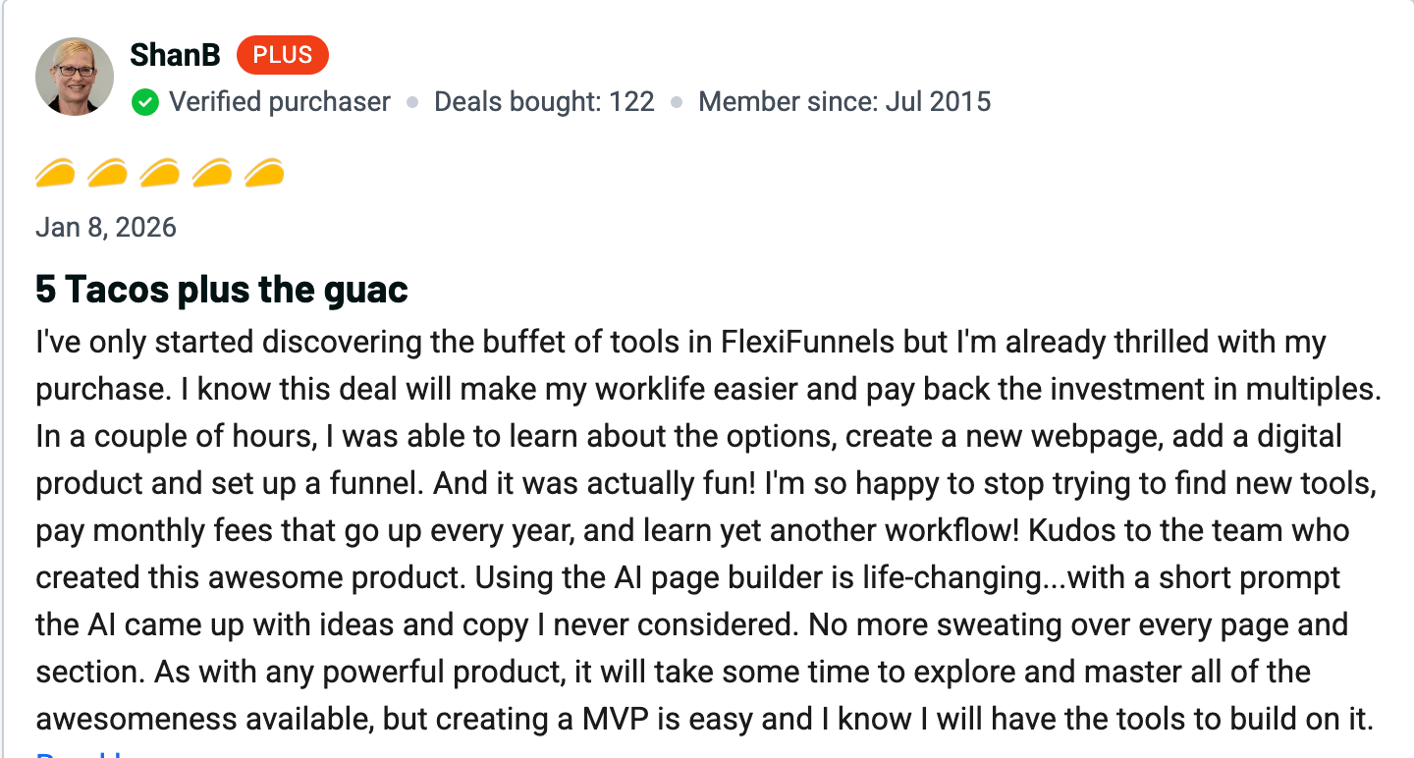The image size is (1414, 758).
Task: Click the green verified checkmark icon
Action: [x=145, y=102]
